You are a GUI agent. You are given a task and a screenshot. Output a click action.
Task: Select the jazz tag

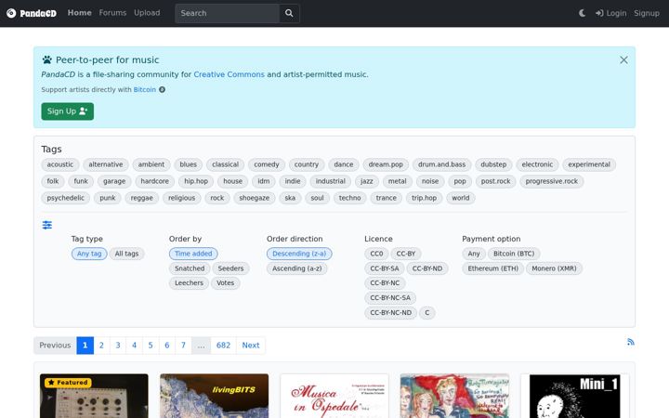point(367,181)
